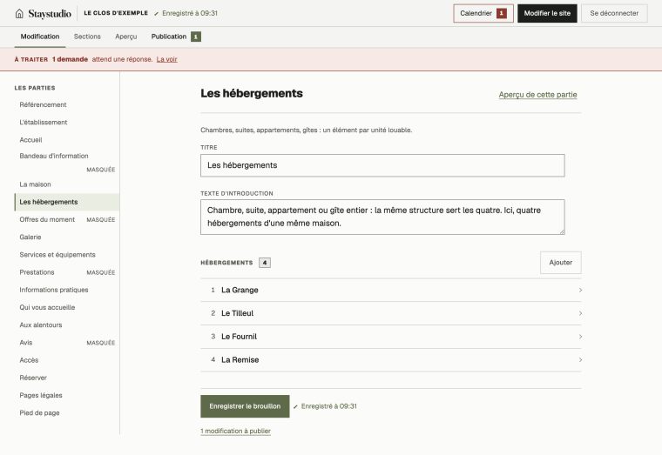Open the La Grange accommodation name
Image resolution: width=662 pixels, height=455 pixels.
point(240,290)
